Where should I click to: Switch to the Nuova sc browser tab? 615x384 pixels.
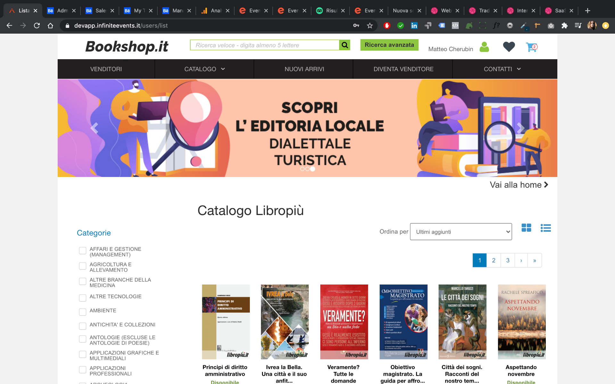(407, 11)
